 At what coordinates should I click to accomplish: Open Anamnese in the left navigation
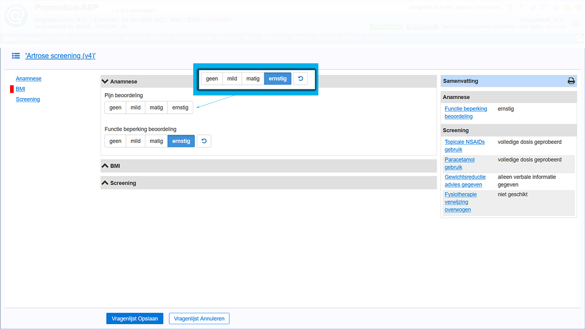pyautogui.click(x=28, y=78)
